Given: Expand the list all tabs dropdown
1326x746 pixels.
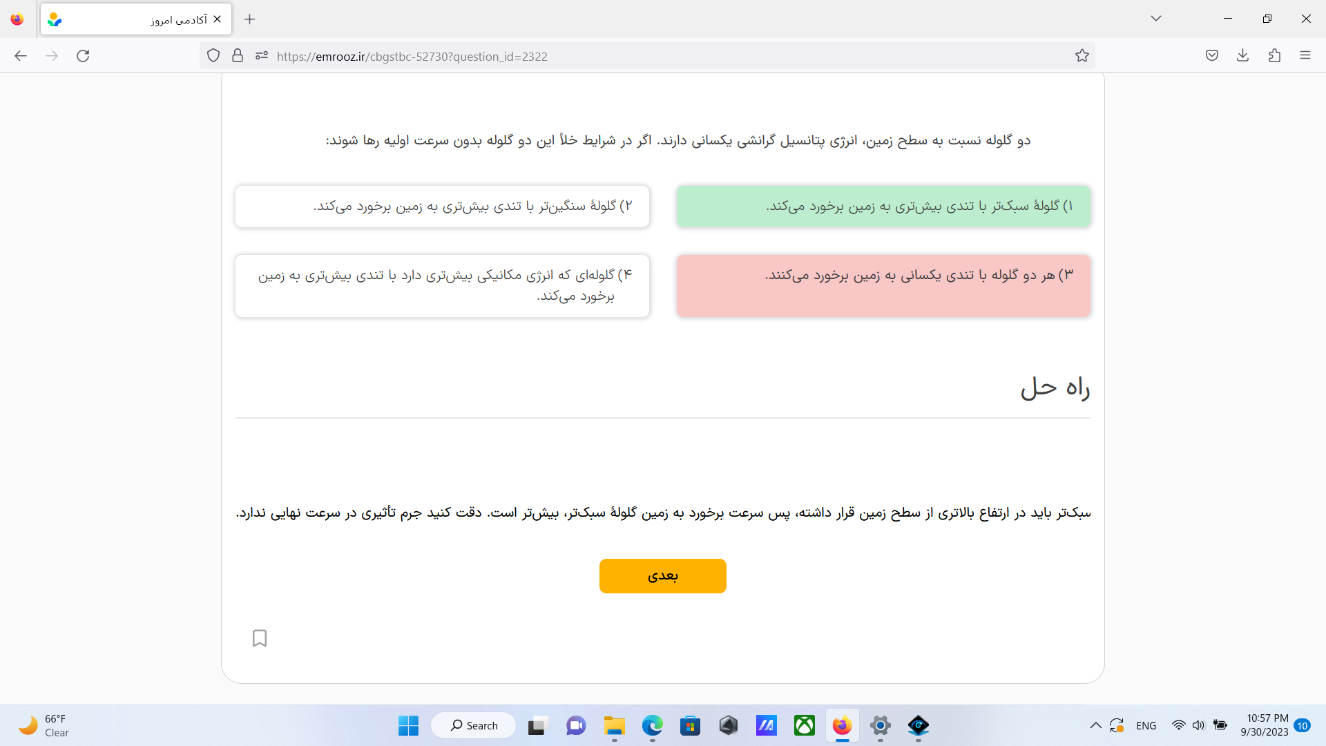Looking at the screenshot, I should coord(1156,19).
